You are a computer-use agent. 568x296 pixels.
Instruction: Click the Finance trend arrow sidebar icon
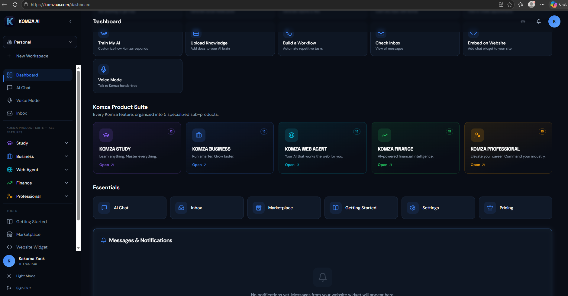point(10,183)
